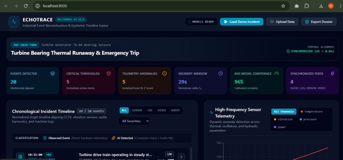
Task: Bookmark this page with the star
Action: point(283,6)
